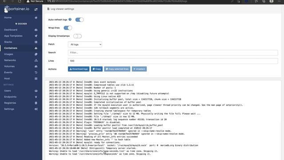Select log line 'Using generic crc32 instructions'
284x160 pixels.
[91, 91]
